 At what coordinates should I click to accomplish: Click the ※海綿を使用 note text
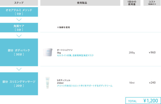(x=63, y=27)
